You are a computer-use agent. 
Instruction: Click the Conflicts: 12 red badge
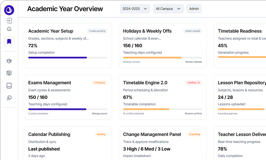(194, 83)
